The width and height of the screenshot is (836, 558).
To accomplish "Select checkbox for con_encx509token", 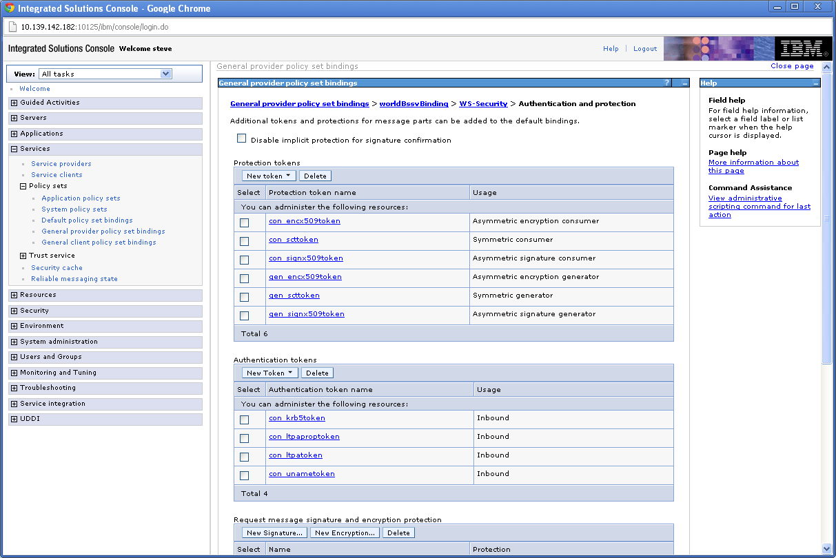I will (244, 223).
